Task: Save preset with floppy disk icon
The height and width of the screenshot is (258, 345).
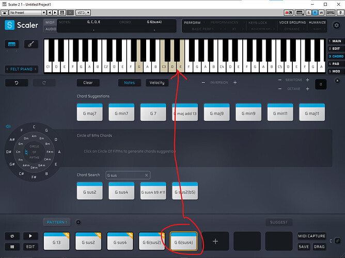Action: [62, 12]
